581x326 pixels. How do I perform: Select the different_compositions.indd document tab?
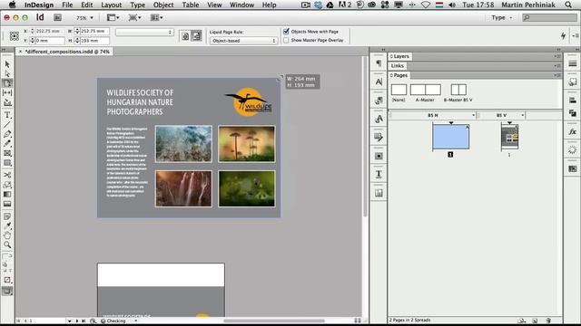(x=67, y=52)
